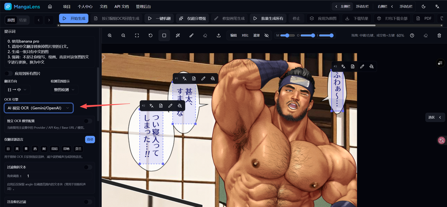Select the brush tool
This screenshot has height=207, width=447.
click(191, 36)
